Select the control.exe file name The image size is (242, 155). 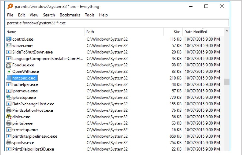tap(23, 39)
